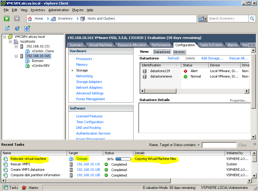Screen dimensions: 258x191
Task: Click the vCenterSRV powered-on VM icon
Action: [x=27, y=66]
